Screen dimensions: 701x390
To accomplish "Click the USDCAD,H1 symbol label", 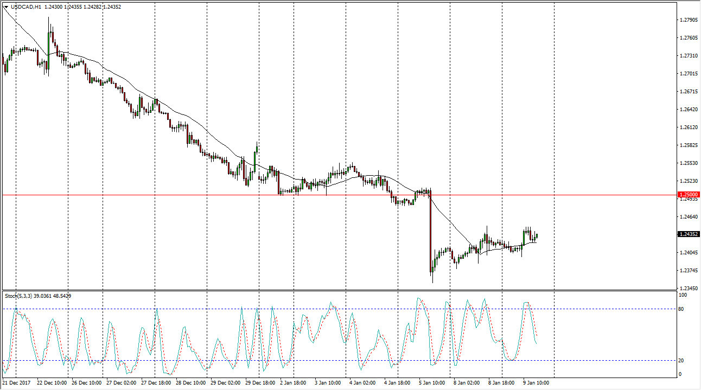I will tap(26, 7).
